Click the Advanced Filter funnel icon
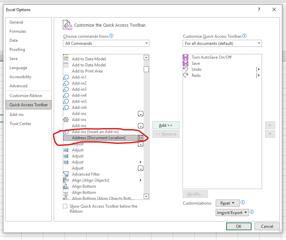Image resolution: width=286 pixels, height=240 pixels. coord(66,174)
